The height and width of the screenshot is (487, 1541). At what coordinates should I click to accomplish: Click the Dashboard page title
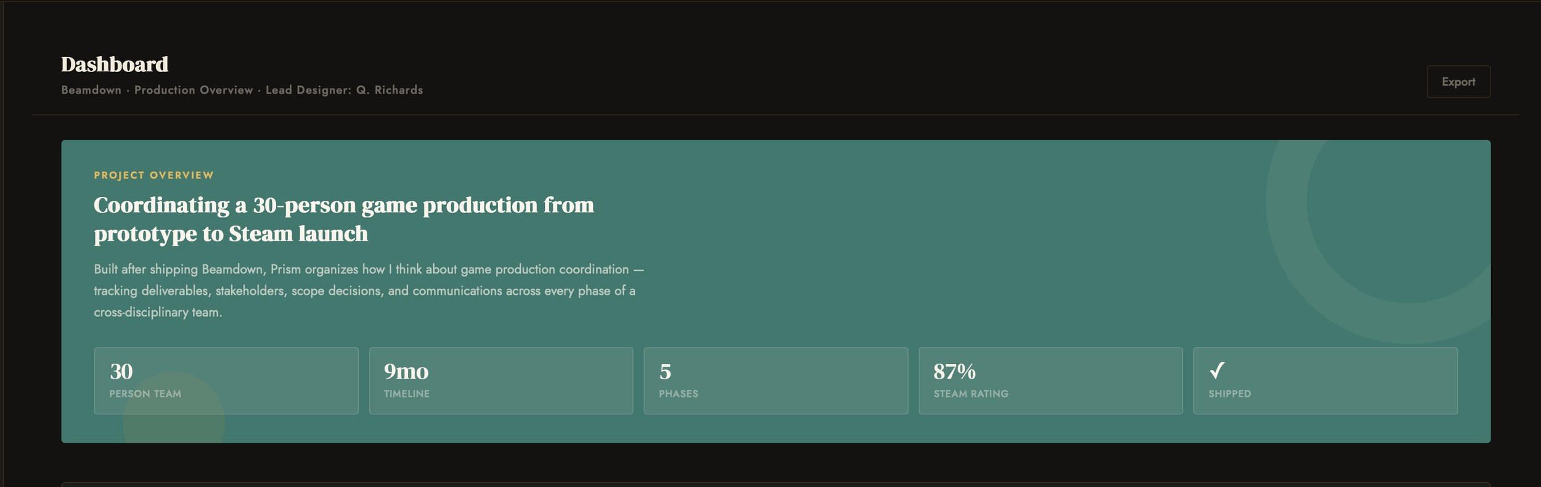click(x=115, y=64)
